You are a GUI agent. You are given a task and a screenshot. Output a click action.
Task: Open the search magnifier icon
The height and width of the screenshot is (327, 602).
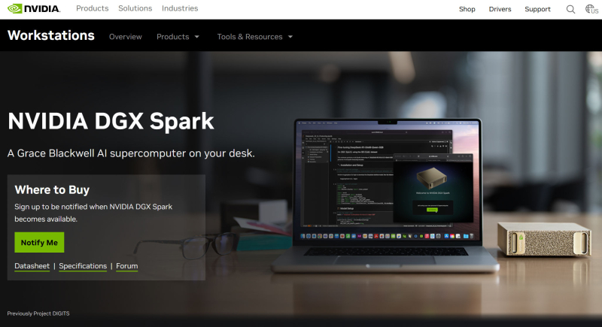point(570,9)
